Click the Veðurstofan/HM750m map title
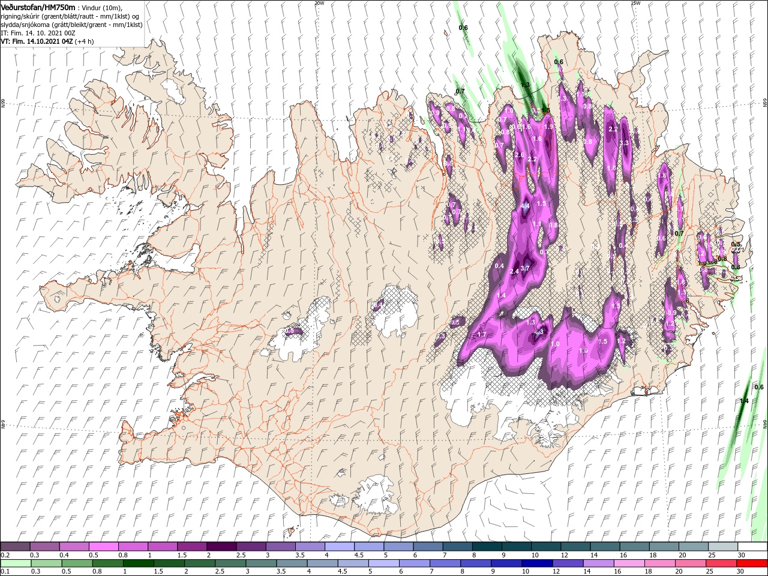The width and height of the screenshot is (768, 576). coord(38,7)
